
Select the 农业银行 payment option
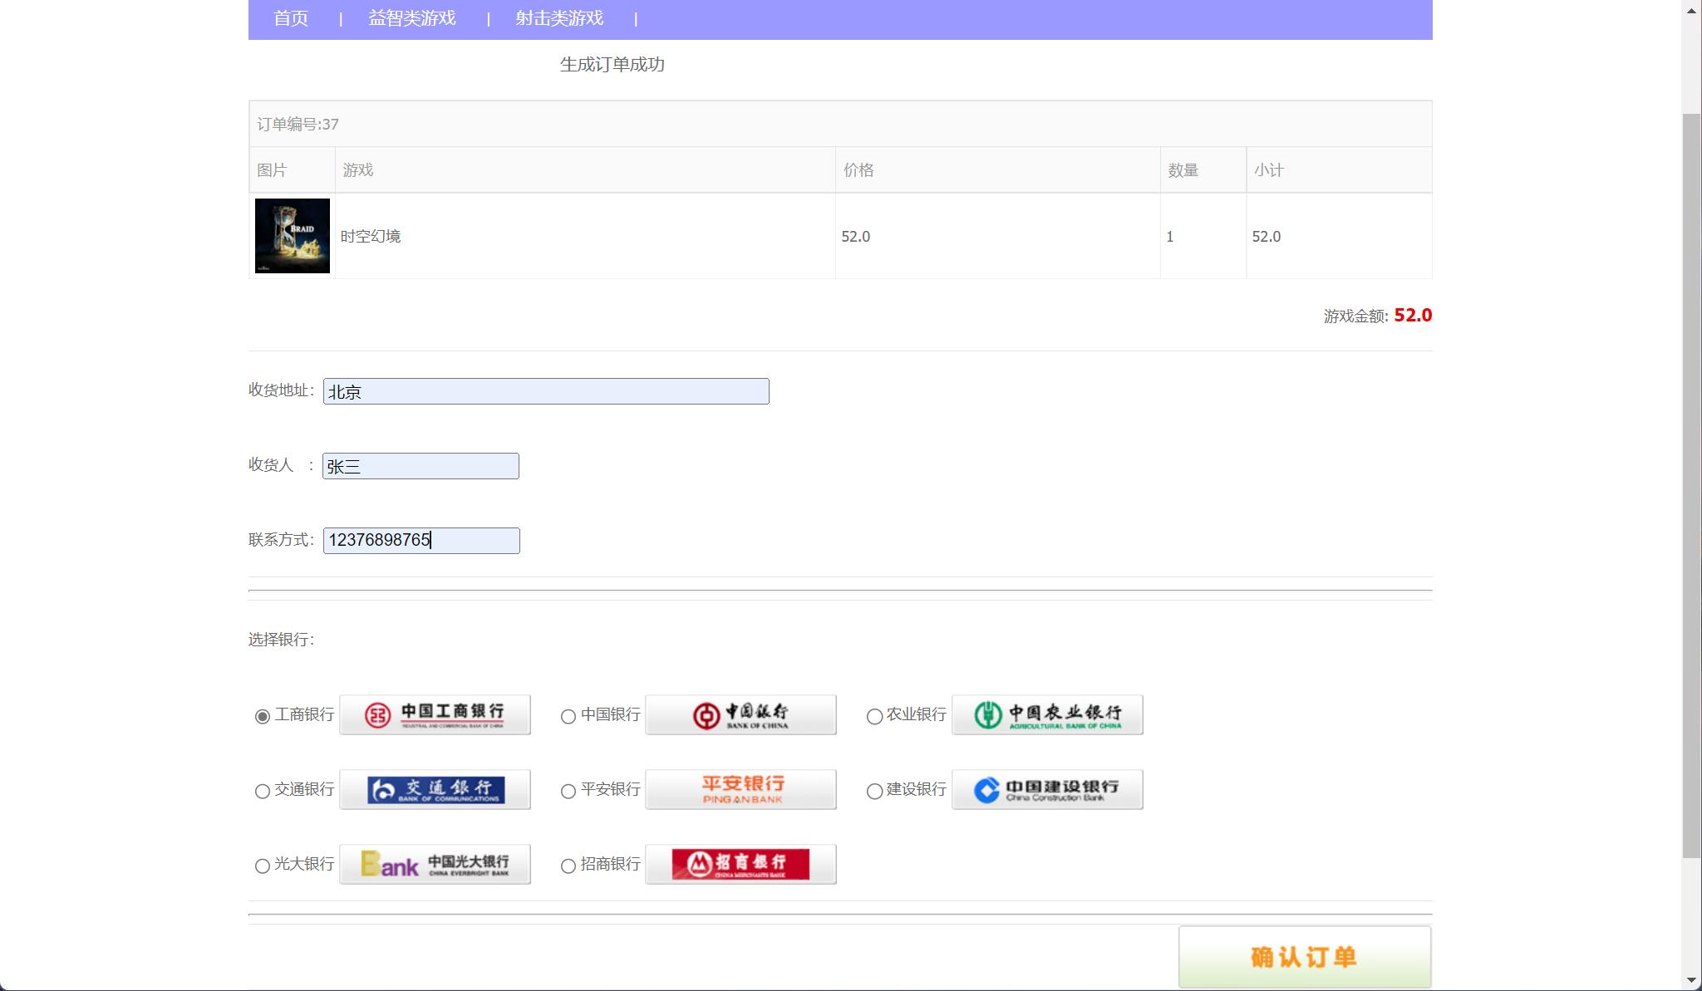tap(874, 716)
